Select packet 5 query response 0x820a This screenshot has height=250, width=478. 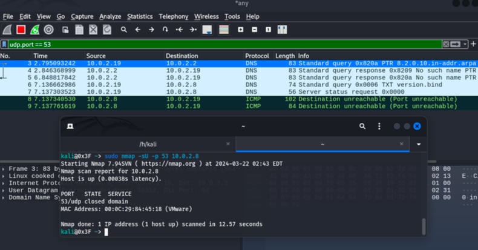pos(239,77)
